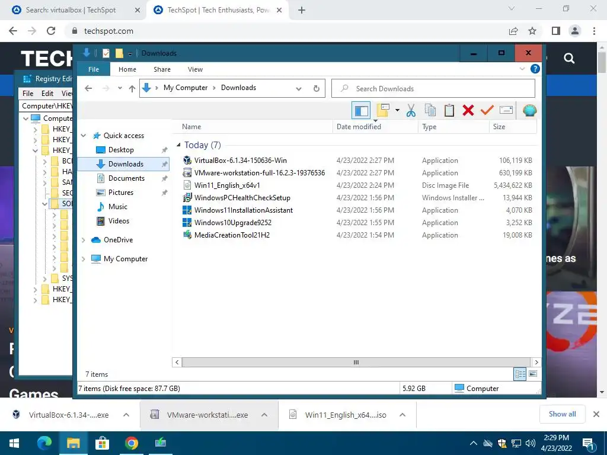This screenshot has height=455, width=607.
Task: Expand the OneDrive tree node
Action: [83, 240]
